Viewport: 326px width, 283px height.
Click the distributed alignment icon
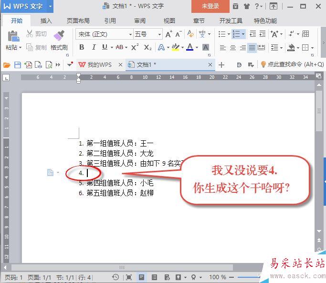click(262, 48)
